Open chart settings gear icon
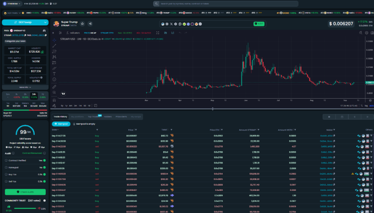 pos(367,33)
